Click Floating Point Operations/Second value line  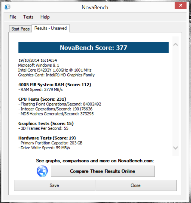(60, 104)
